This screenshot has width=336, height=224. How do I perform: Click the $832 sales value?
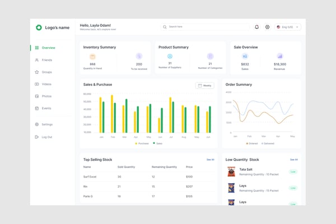point(245,64)
